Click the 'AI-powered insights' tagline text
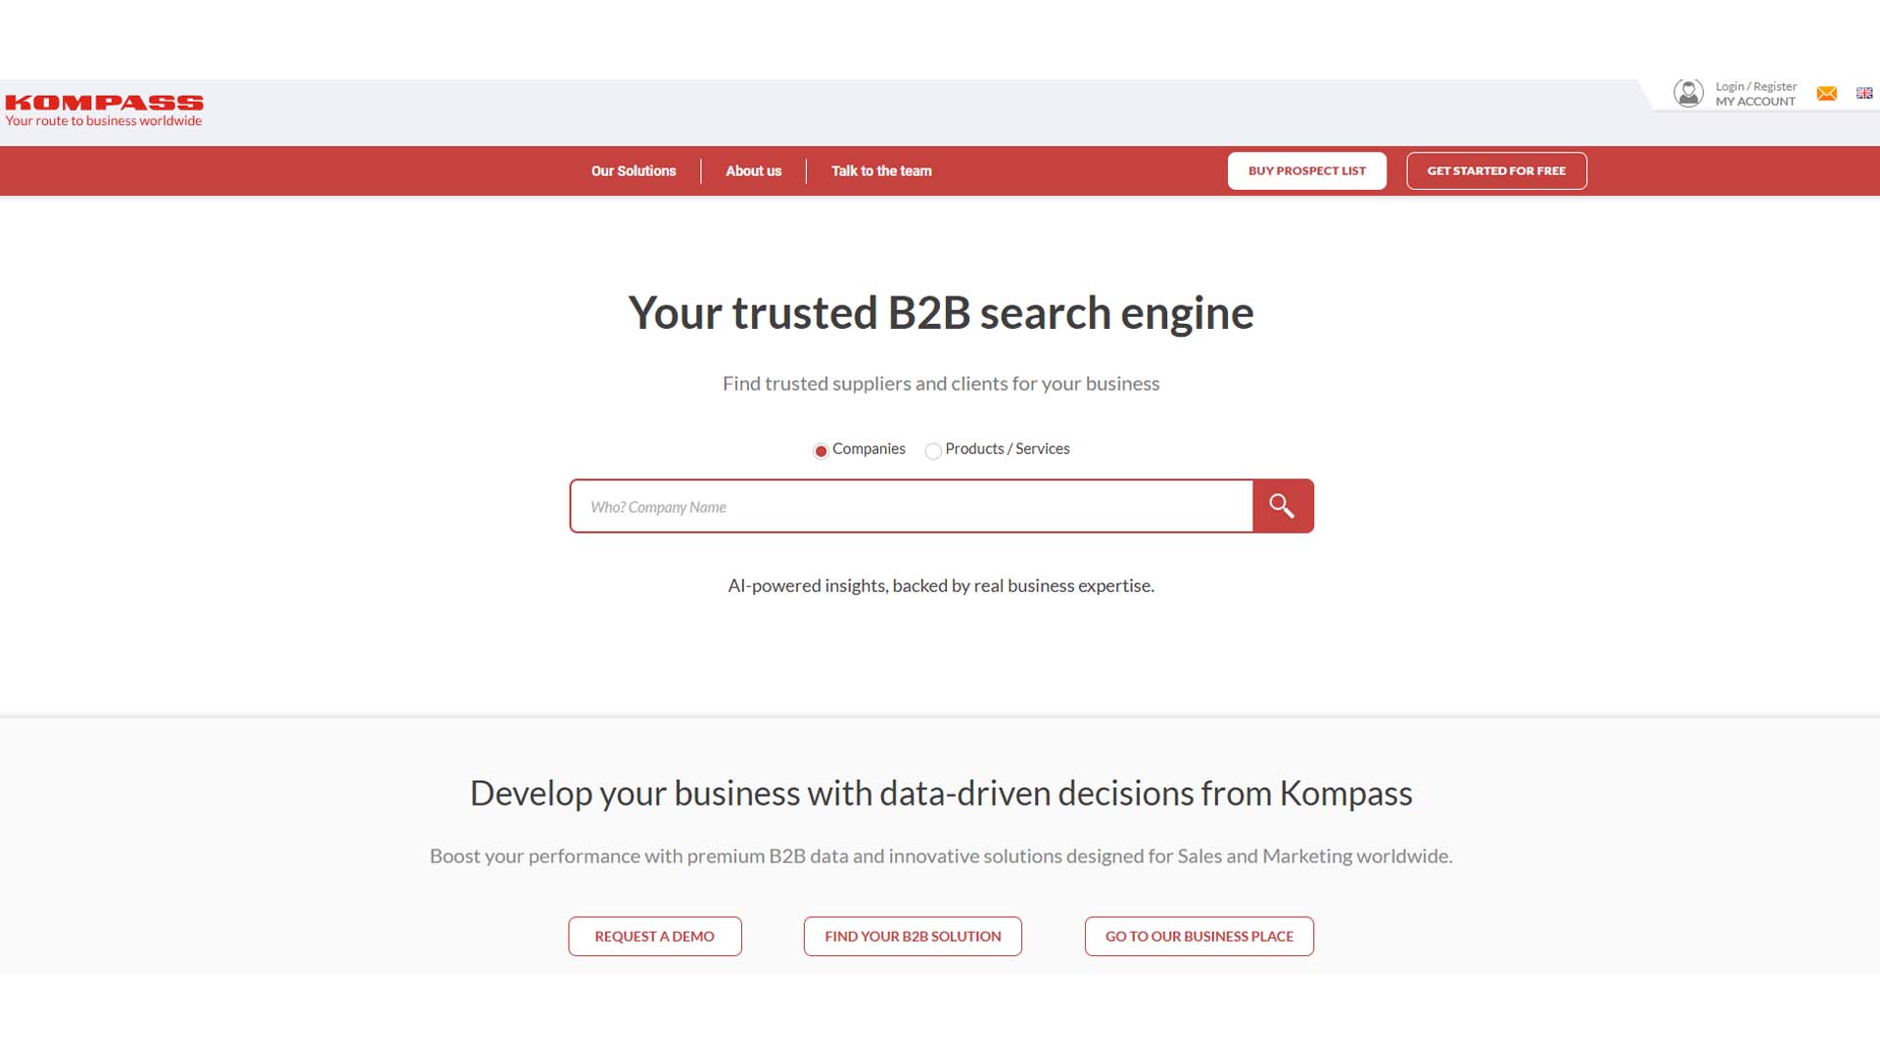The image size is (1880, 1057). pyautogui.click(x=941, y=585)
